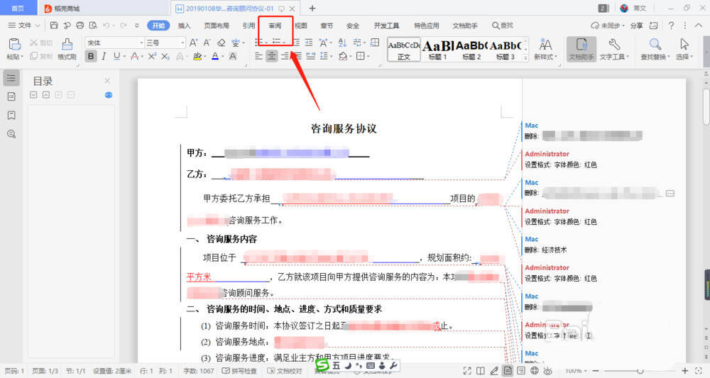
Task: Click the Print icon in quick access toolbar
Action: point(80,26)
